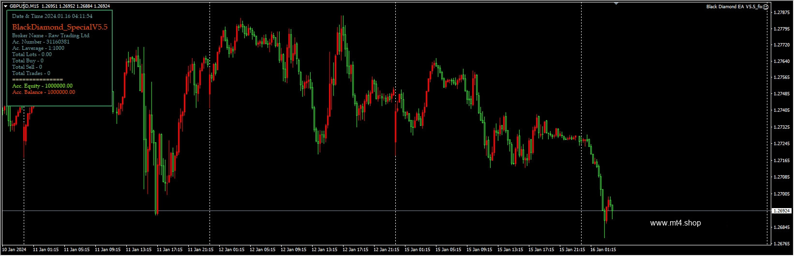Image resolution: width=794 pixels, height=256 pixels.
Task: Click the 12 Jan 09:15 time axis label
Action: (x=294, y=250)
